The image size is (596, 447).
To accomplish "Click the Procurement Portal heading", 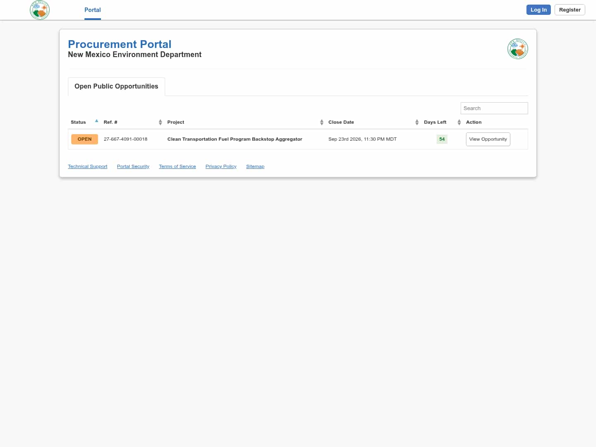I will tap(120, 44).
